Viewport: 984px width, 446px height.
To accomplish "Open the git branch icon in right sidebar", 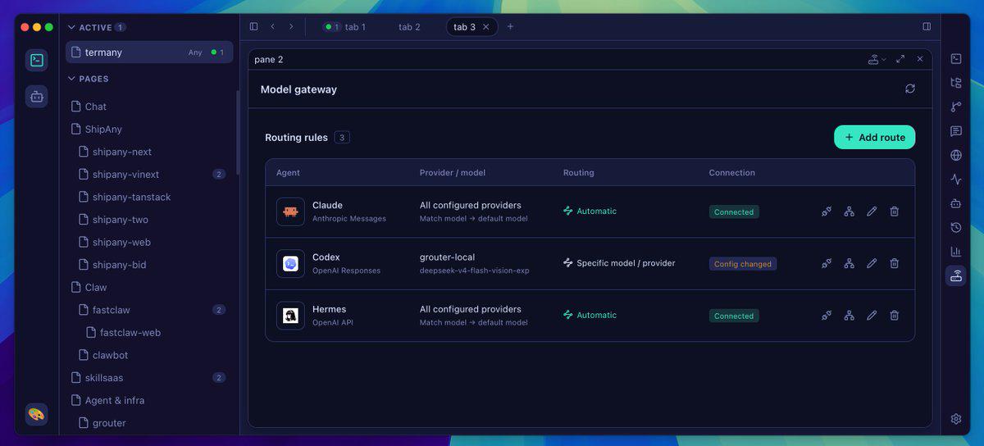I will pyautogui.click(x=956, y=107).
